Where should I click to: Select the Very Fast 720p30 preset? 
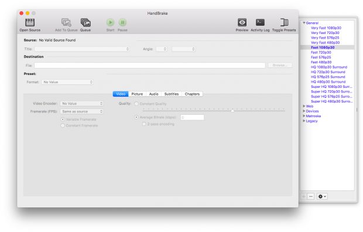click(x=325, y=33)
